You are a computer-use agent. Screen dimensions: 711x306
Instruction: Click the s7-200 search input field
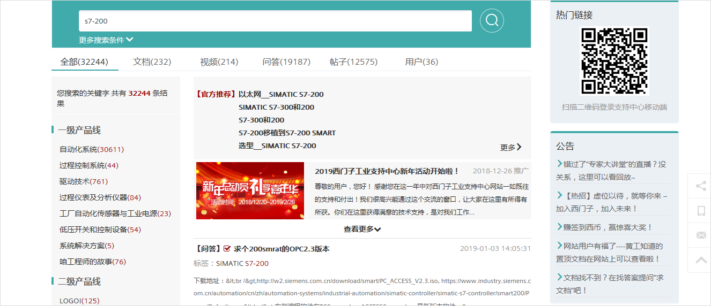(x=275, y=21)
